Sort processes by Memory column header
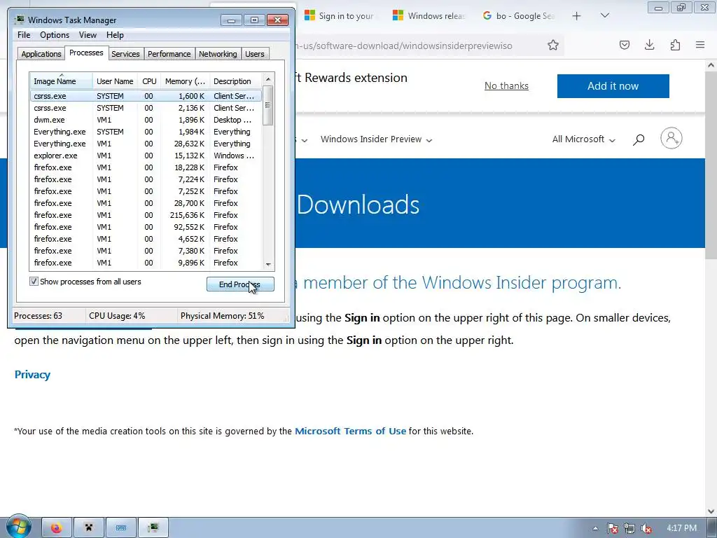Viewport: 717px width, 538px height. click(x=185, y=81)
